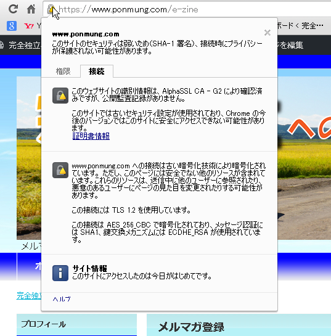
Task: Close the site security popup
Action: pyautogui.click(x=267, y=33)
